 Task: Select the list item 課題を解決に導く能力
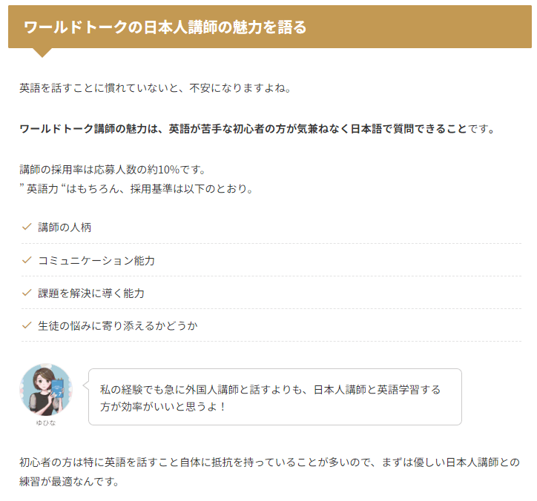[x=271, y=293]
